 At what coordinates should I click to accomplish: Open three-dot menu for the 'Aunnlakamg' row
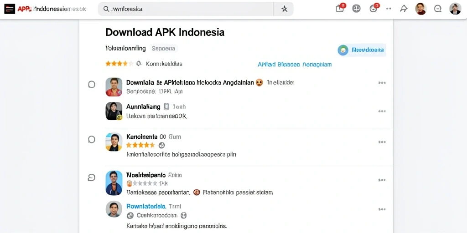382,111
